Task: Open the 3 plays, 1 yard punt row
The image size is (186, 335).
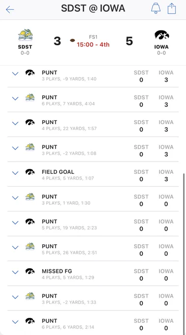Action: point(93,199)
